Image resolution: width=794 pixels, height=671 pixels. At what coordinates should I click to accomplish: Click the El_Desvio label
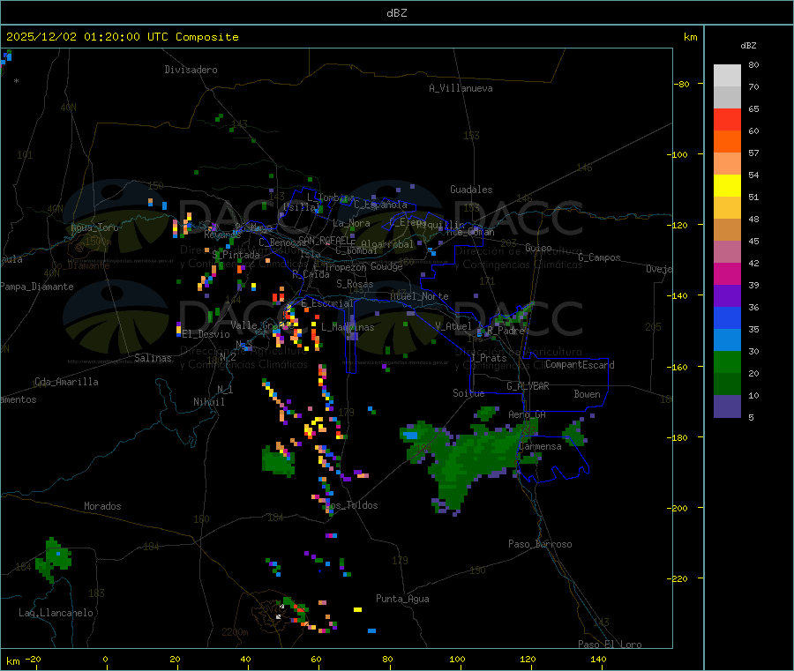point(206,334)
